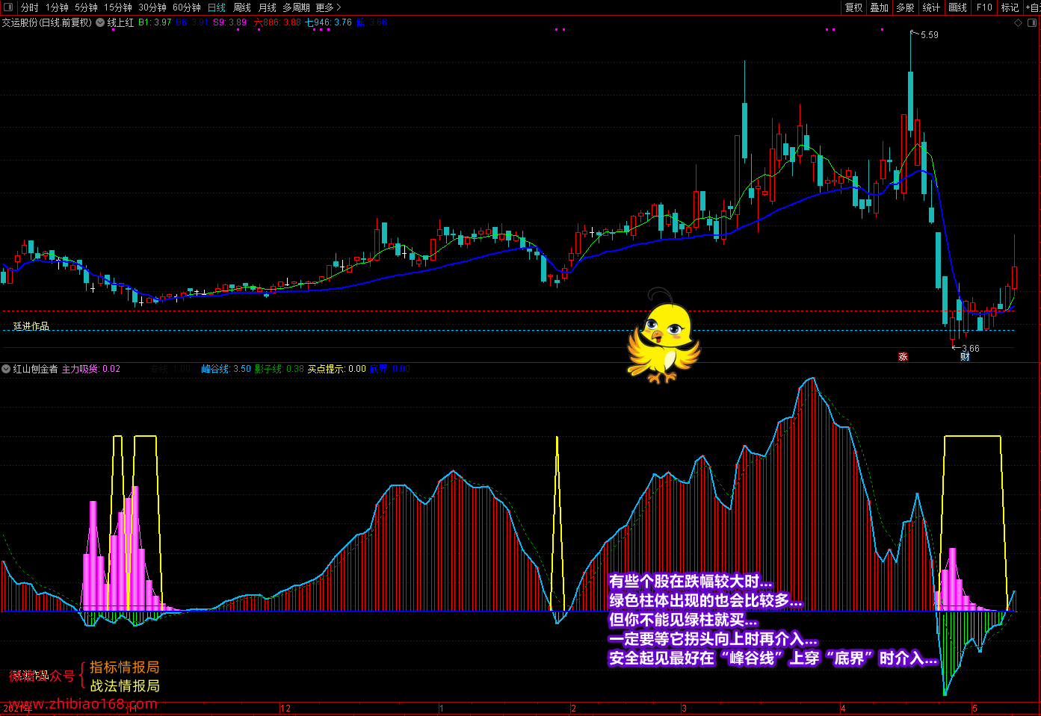Click the 六886: 3.88 value
Screen dimensions: 1041x716
[x=277, y=23]
